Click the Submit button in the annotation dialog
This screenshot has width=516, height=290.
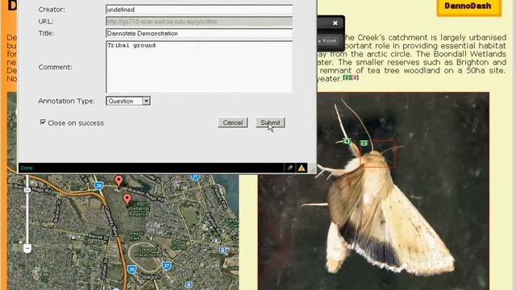(x=270, y=122)
